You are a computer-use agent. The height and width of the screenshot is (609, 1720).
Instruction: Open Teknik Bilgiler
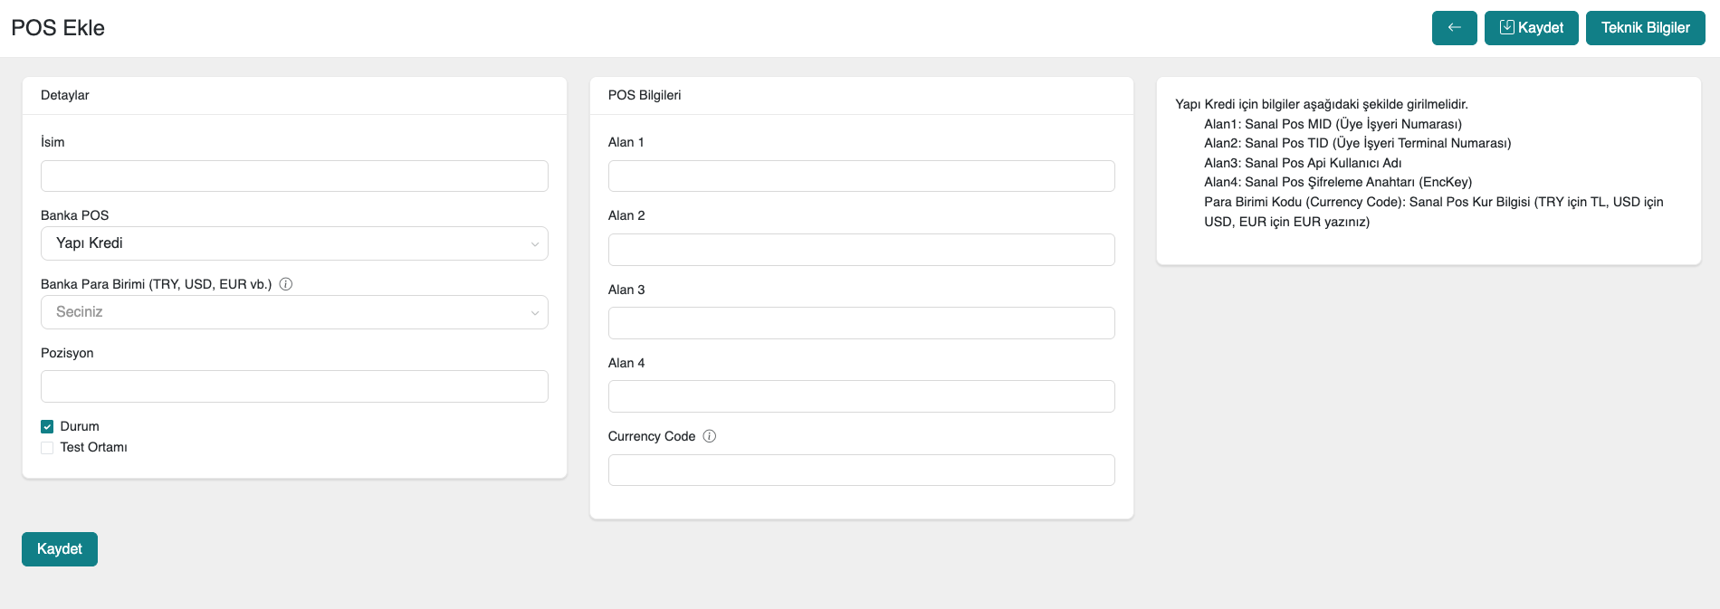pos(1645,28)
